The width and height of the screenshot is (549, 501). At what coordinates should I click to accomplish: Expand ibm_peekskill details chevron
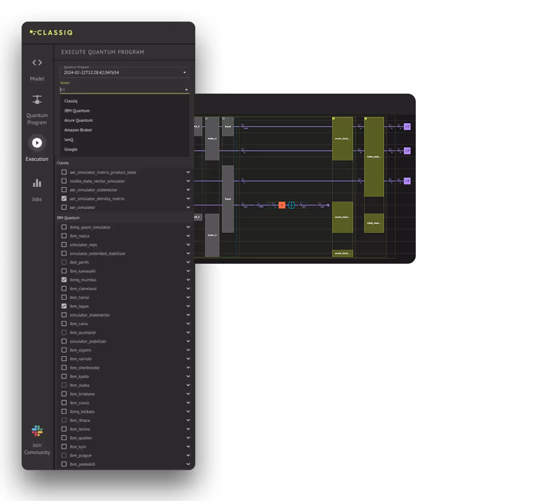[x=188, y=464]
